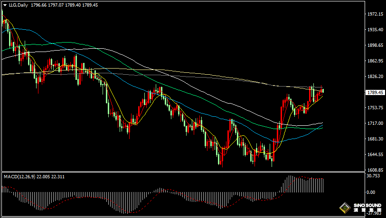Viewport: 386px width, 218px height.
Task: Click the triangle arrow beside LLG,Daily
Action: coord(5,5)
